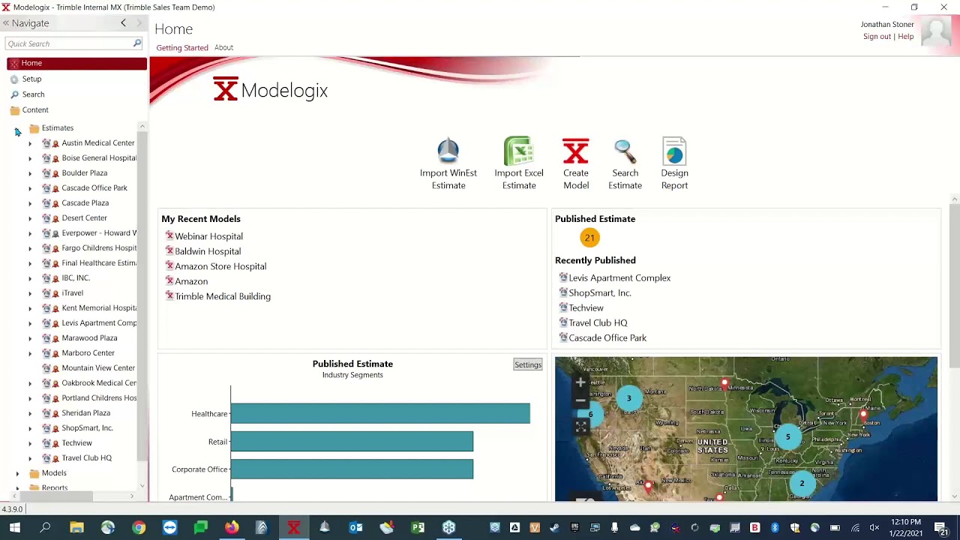Open recently published Techview estimate
Viewport: 960px width, 540px height.
click(x=586, y=308)
